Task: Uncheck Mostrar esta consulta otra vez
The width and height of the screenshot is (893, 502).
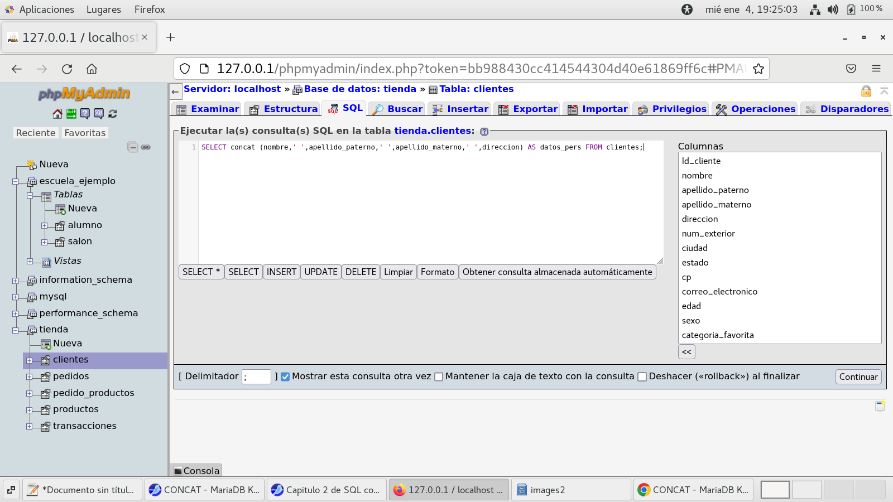Action: 285,376
